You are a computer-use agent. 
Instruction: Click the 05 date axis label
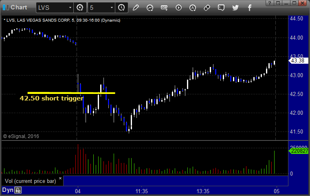click(277, 191)
